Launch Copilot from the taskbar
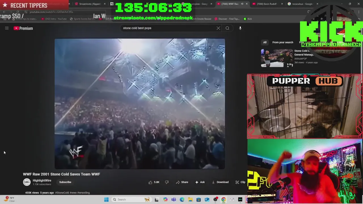The width and height of the screenshot is (363, 204). 165,199
